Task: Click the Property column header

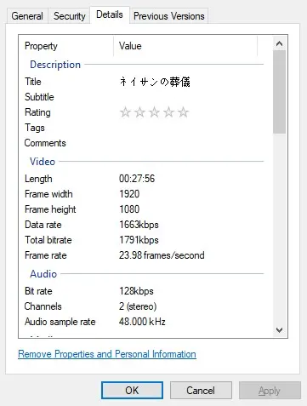Action: 66,46
